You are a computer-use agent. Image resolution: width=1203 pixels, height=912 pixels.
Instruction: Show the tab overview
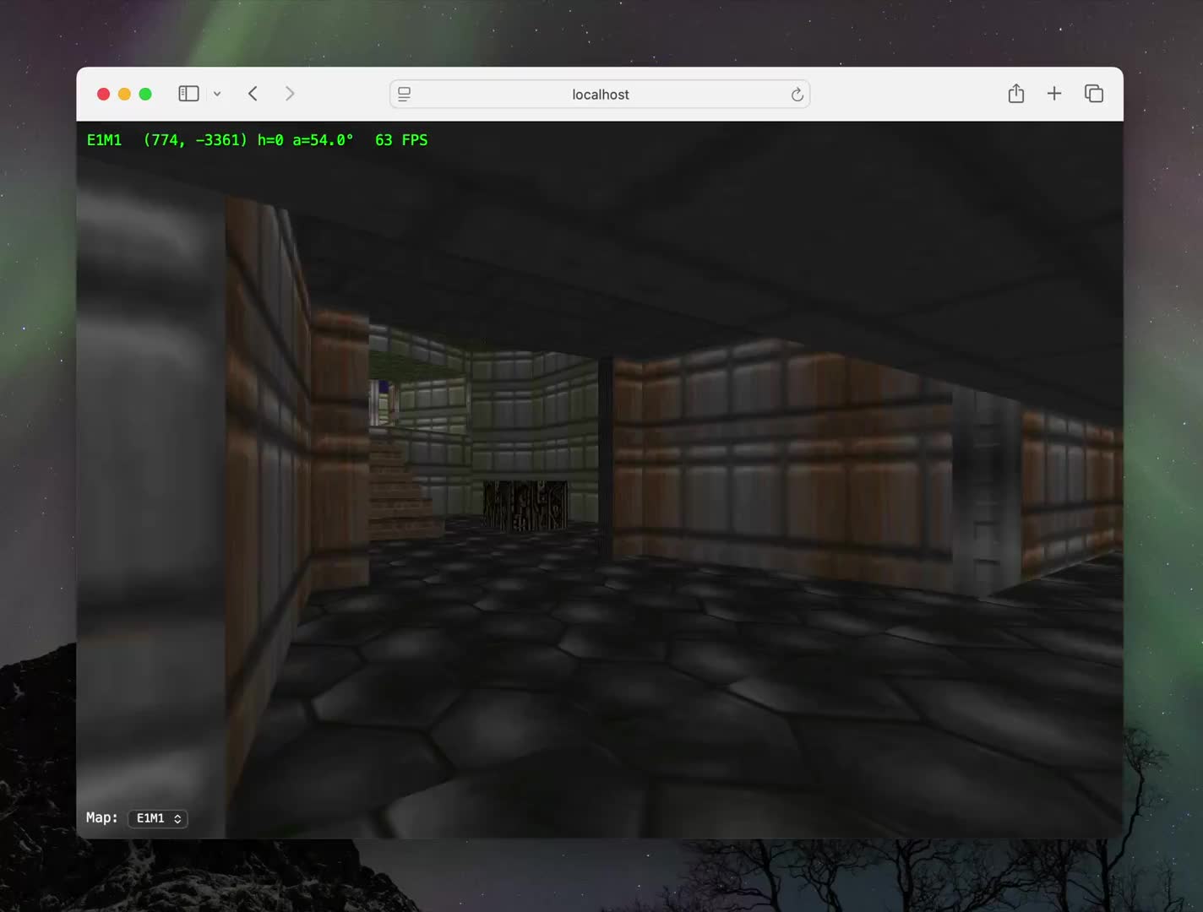pos(1094,94)
